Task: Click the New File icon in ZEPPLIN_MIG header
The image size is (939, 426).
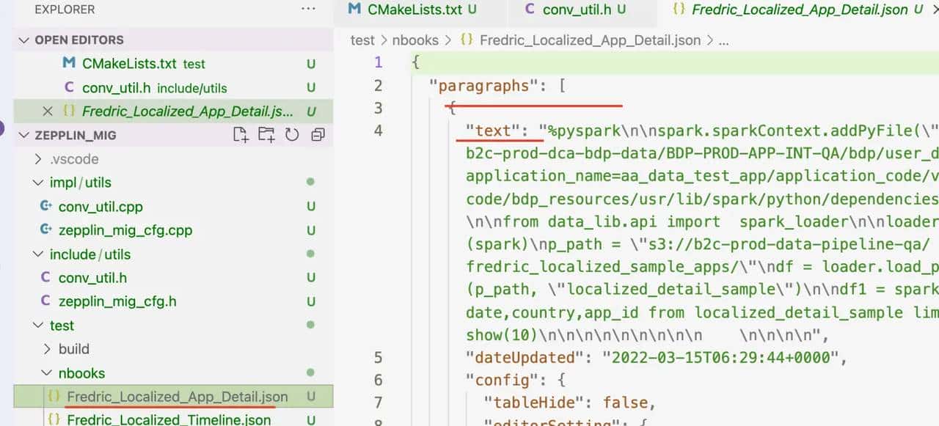Action: [241, 134]
